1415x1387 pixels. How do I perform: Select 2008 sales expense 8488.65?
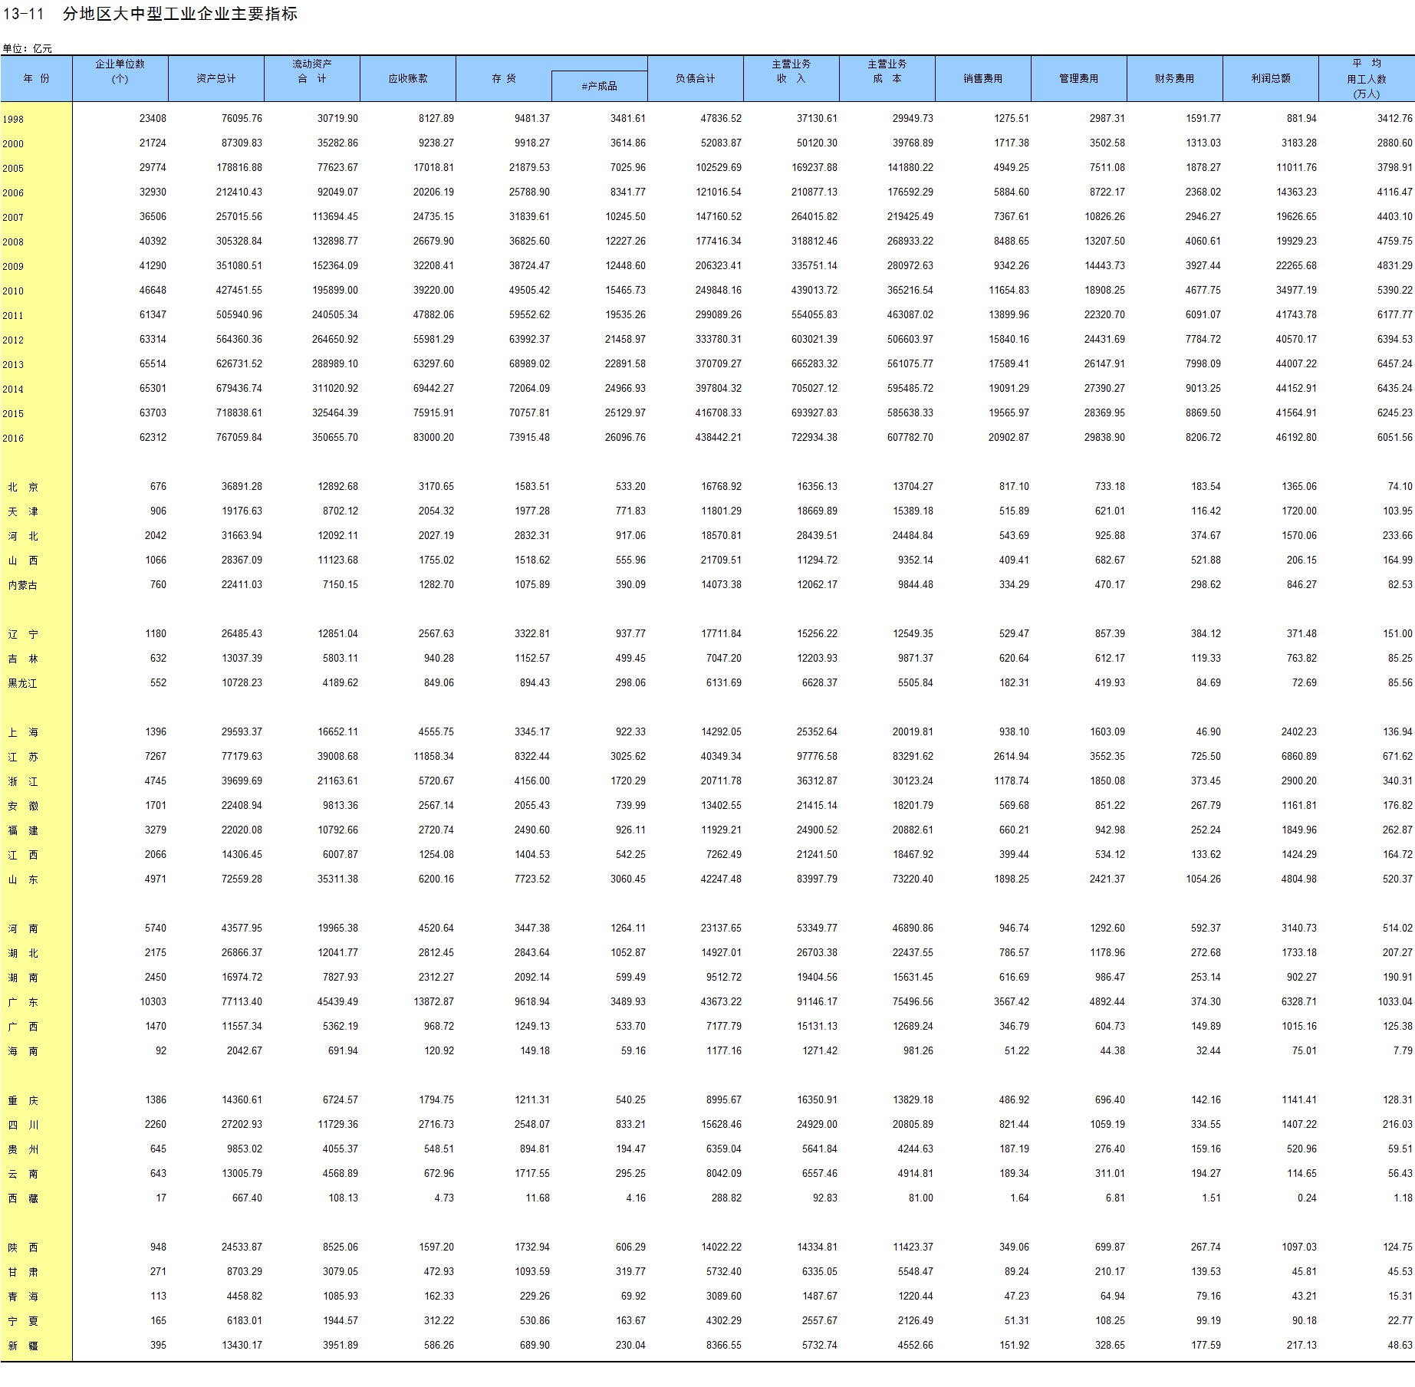pyautogui.click(x=1011, y=241)
